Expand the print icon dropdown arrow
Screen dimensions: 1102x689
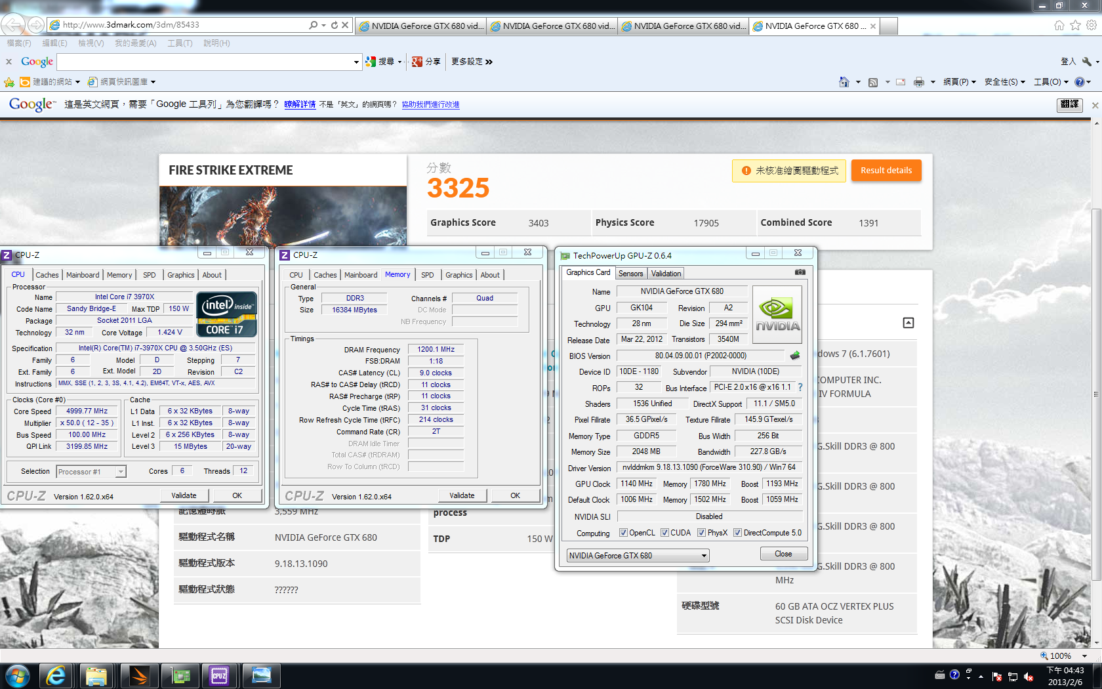[932, 82]
